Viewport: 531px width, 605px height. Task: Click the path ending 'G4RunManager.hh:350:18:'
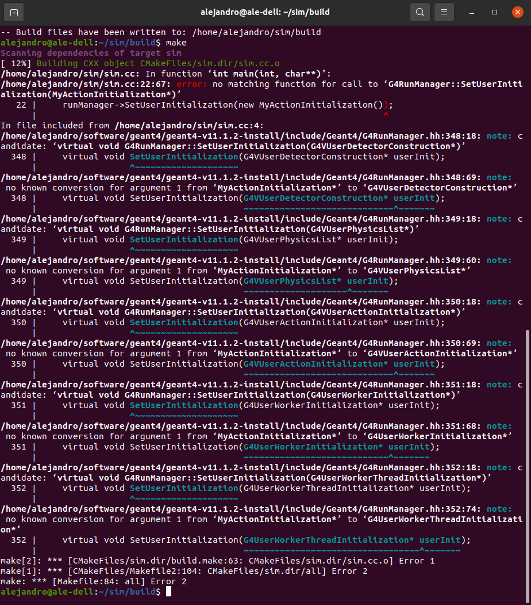241,302
